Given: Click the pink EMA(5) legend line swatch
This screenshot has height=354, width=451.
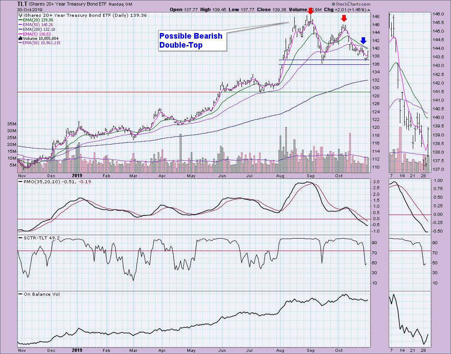Looking at the screenshot, I should pyautogui.click(x=20, y=34).
